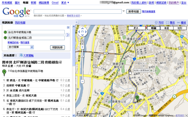Click direction step 3 永吉路
Image resolution: width=188 pixels, height=117 pixels.
[x=36, y=90]
